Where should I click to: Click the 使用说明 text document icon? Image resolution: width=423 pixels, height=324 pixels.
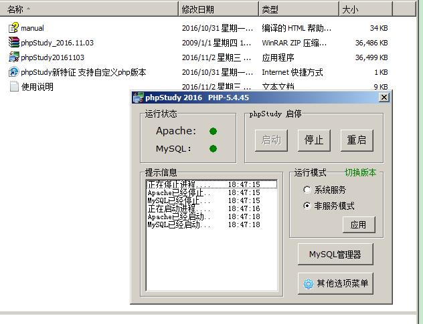point(14,86)
